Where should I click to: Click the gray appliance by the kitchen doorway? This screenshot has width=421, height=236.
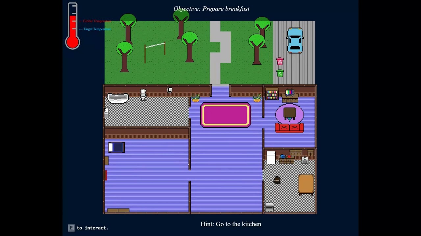pos(269,207)
